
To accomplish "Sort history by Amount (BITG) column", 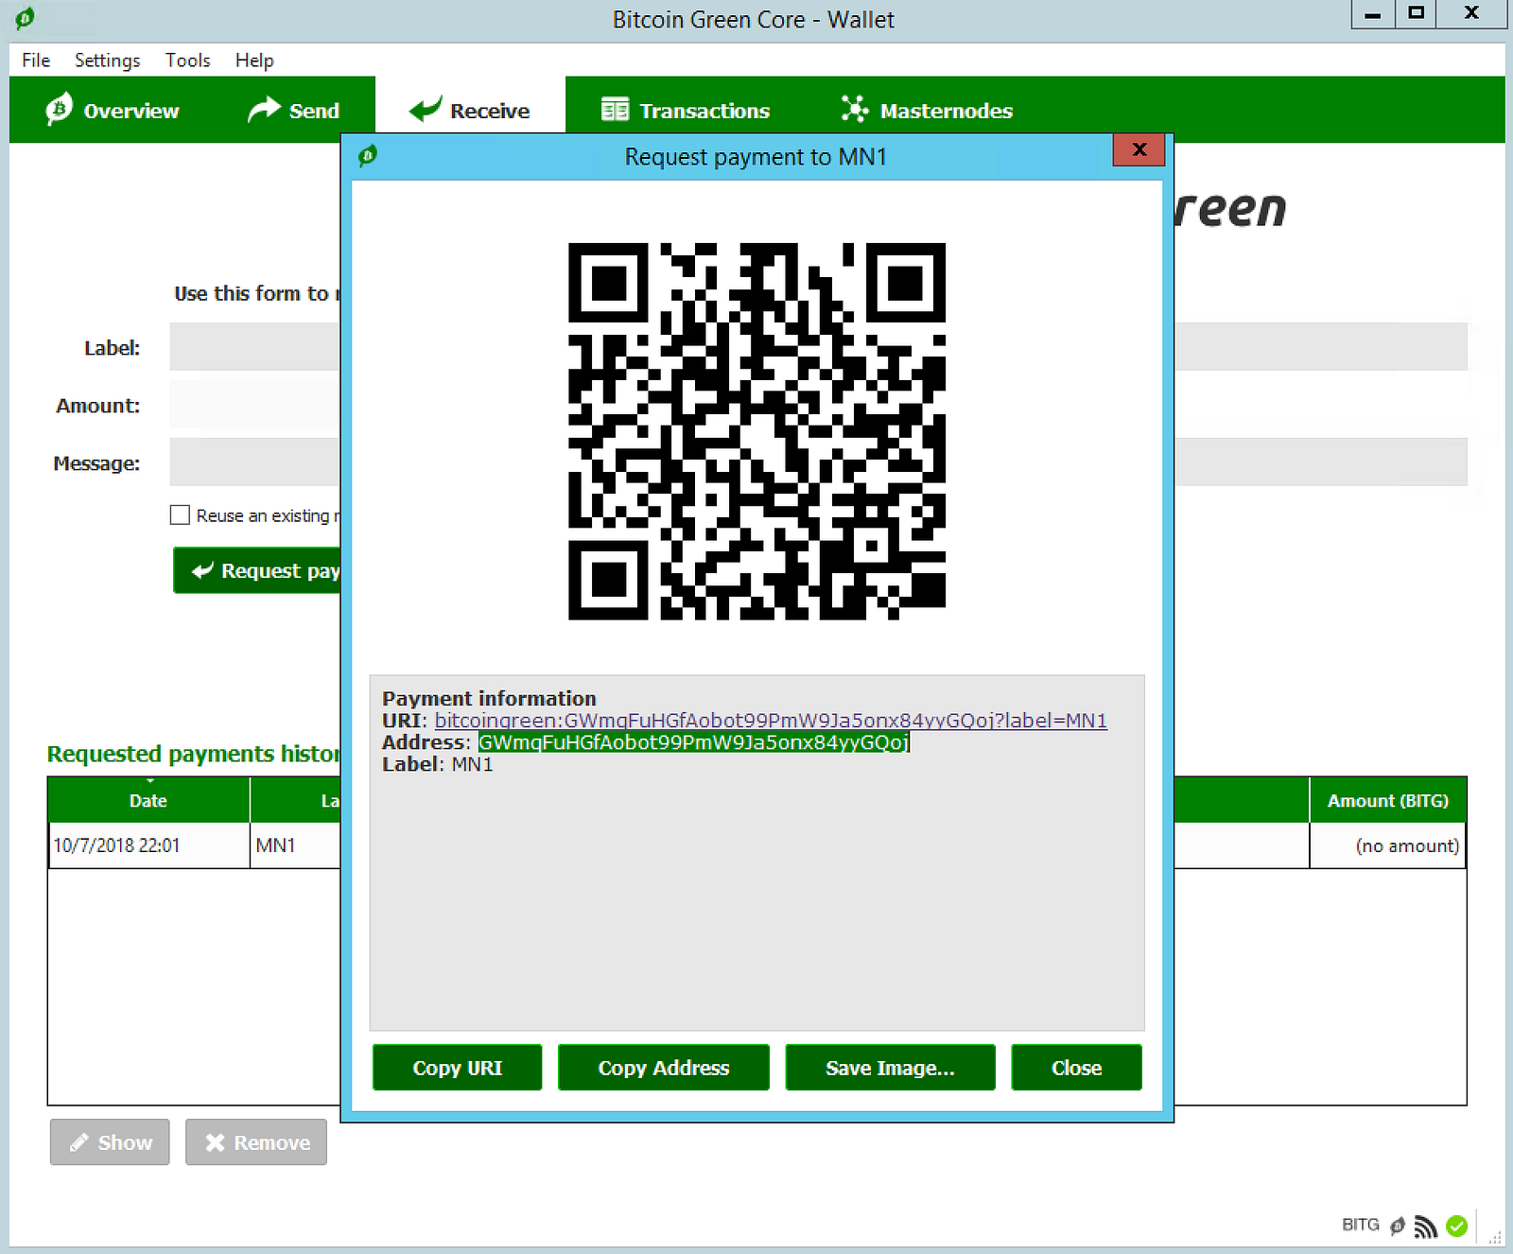I will (1387, 800).
